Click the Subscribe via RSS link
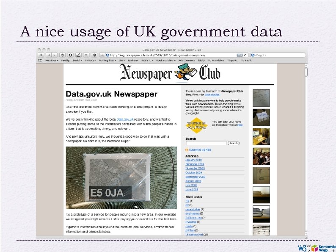 pos(200,150)
